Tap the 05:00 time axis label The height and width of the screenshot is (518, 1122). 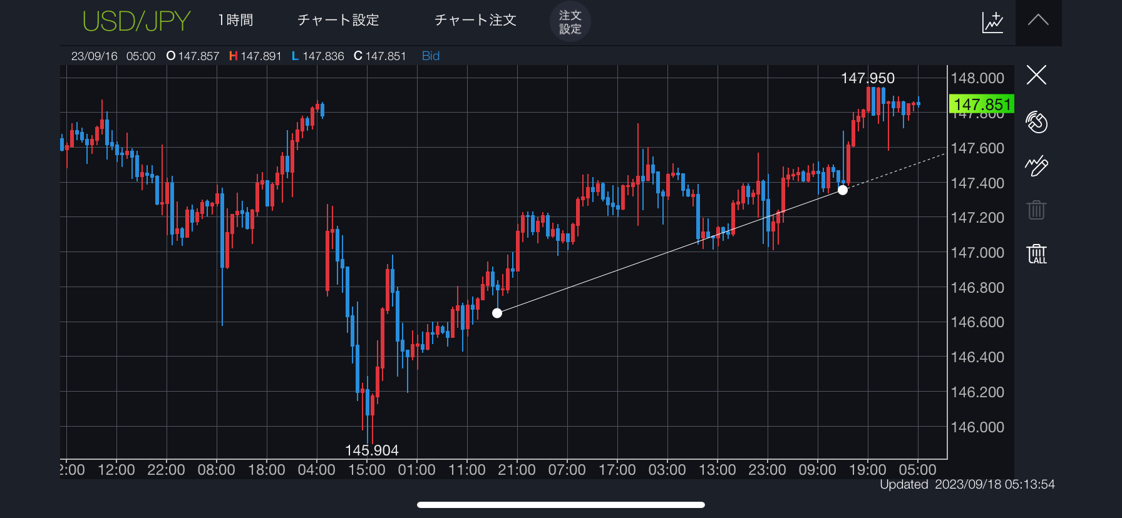point(917,470)
